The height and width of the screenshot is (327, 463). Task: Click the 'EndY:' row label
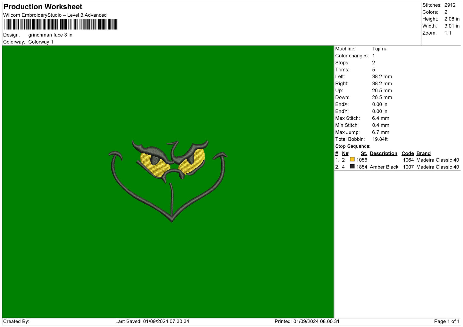click(x=342, y=111)
